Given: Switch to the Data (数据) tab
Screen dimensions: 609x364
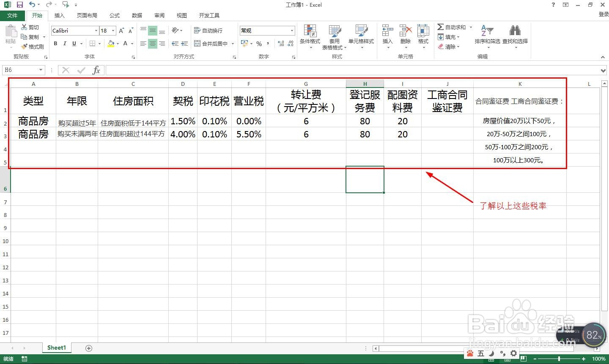Looking at the screenshot, I should [137, 15].
